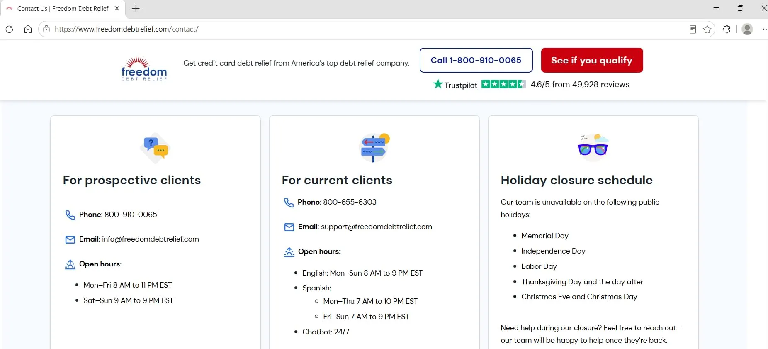
Task: Click the Freedom Debt Relief logo
Action: point(144,68)
